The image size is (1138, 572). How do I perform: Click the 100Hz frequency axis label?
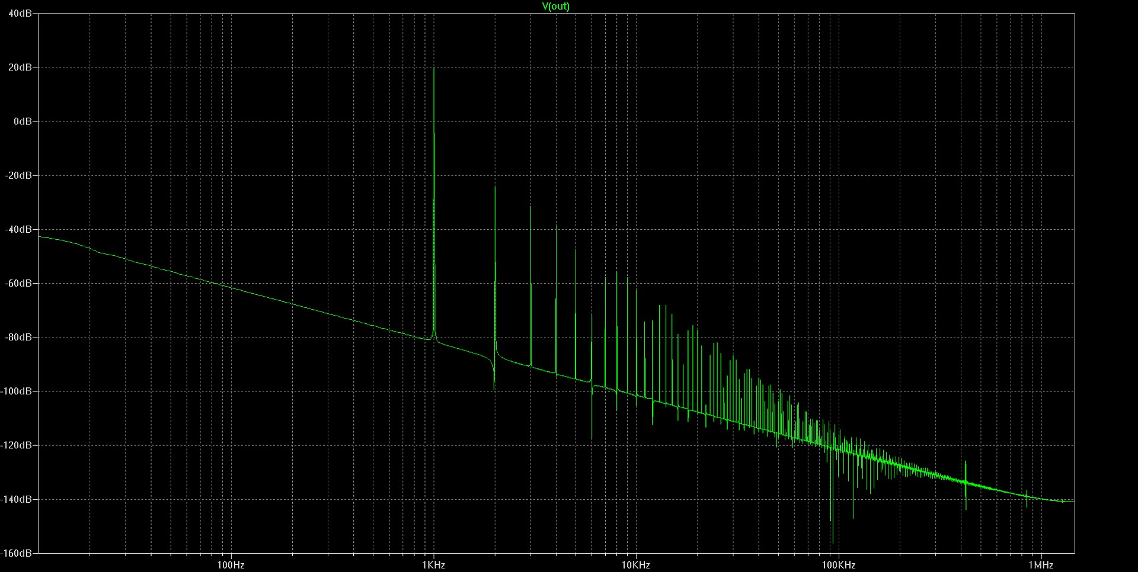pyautogui.click(x=231, y=565)
